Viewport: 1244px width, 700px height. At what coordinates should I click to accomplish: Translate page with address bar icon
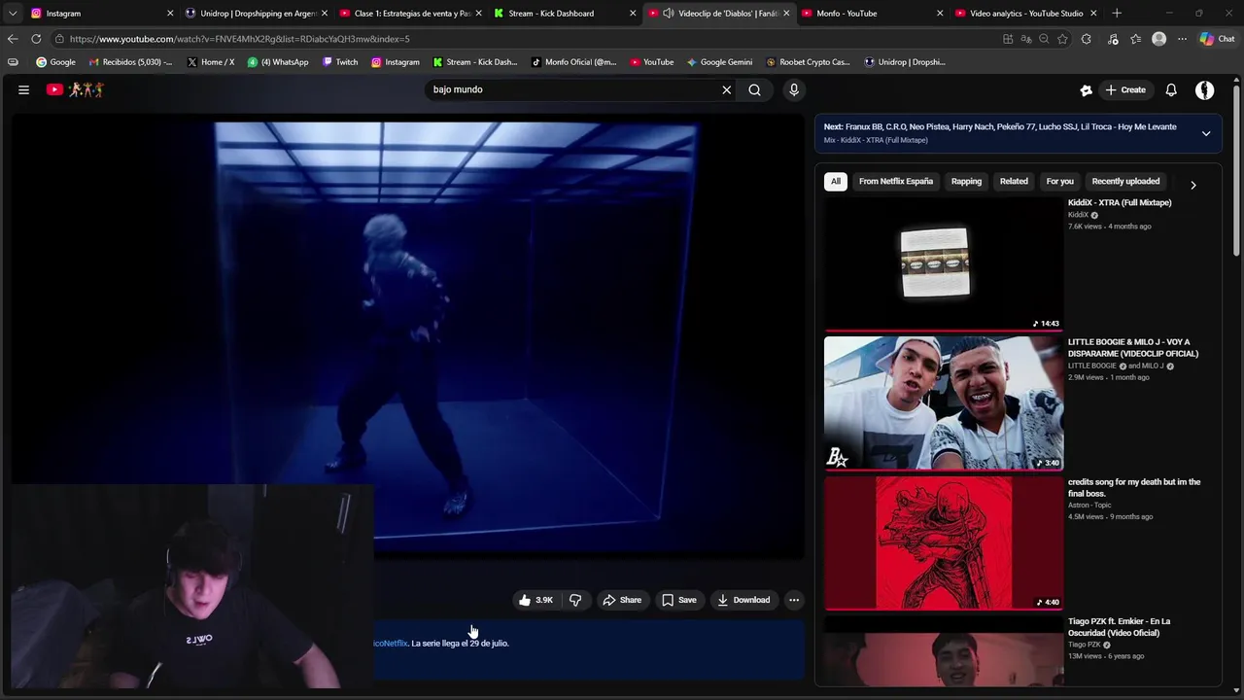(x=1025, y=39)
